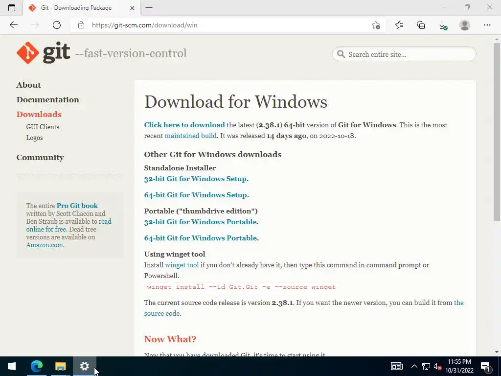This screenshot has width=501, height=376.
Task: Click the Now What? heading
Action: point(170,339)
